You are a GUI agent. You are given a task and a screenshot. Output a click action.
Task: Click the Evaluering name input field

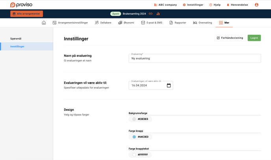(x=195, y=58)
